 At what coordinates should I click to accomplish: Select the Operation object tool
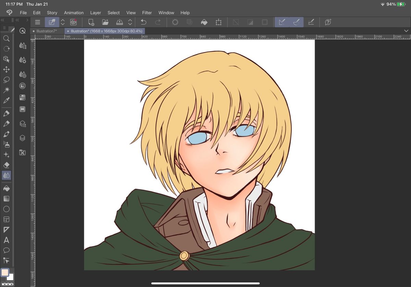[x=6, y=59]
